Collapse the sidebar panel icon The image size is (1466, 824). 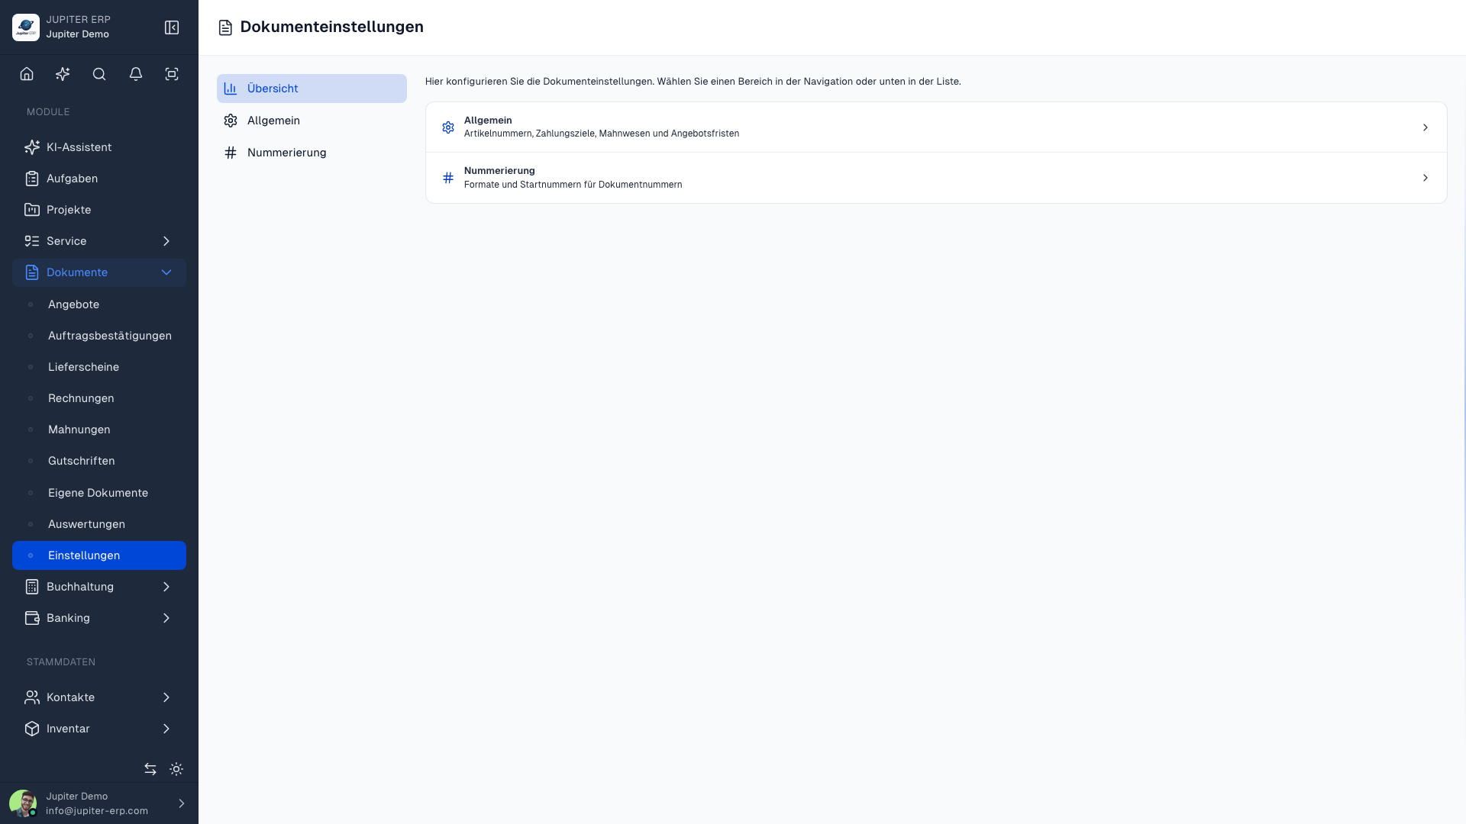pyautogui.click(x=172, y=27)
